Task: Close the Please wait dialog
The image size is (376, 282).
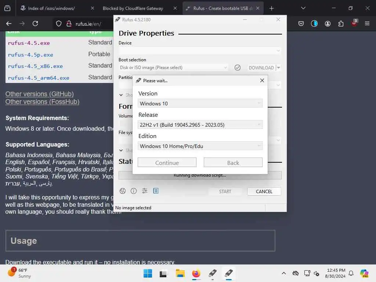Action: tap(262, 80)
